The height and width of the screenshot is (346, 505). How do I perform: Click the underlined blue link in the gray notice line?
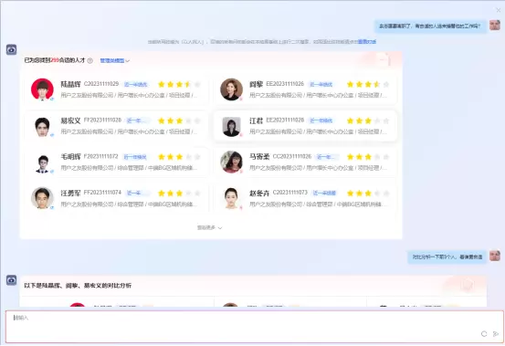[367, 41]
